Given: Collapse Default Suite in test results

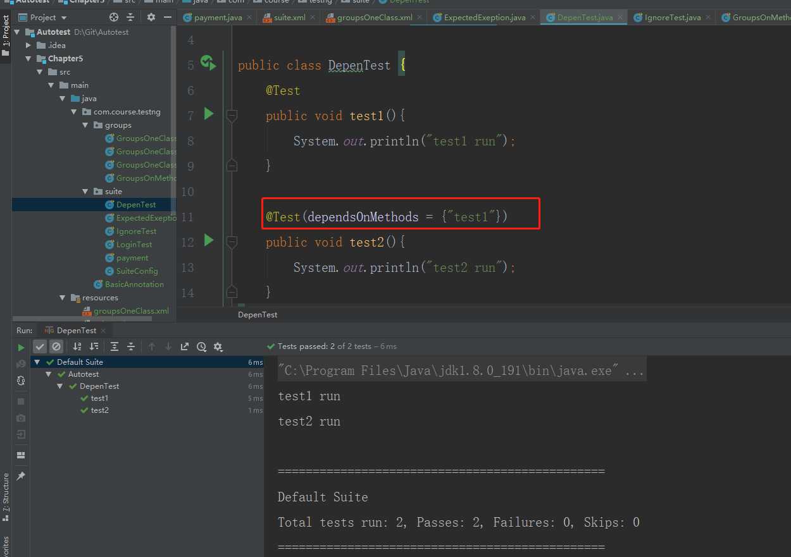Looking at the screenshot, I should point(37,362).
